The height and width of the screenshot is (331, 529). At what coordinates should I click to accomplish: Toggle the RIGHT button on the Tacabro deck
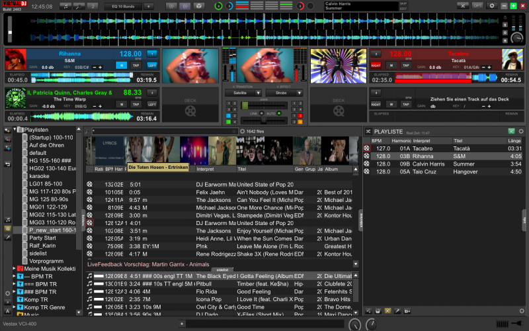[376, 65]
